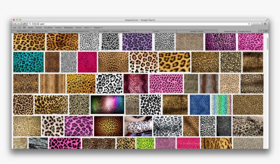This screenshot has width=280, height=164.
Task: Open the rainbow glow leopard print thumbnail
Action: [x=108, y=105]
